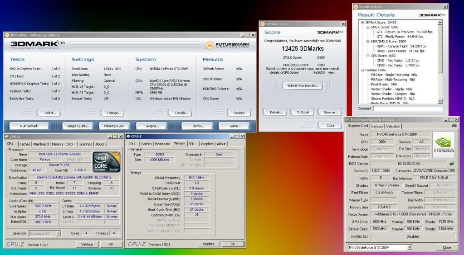Click OK in CPU-Z memory window

(233, 244)
